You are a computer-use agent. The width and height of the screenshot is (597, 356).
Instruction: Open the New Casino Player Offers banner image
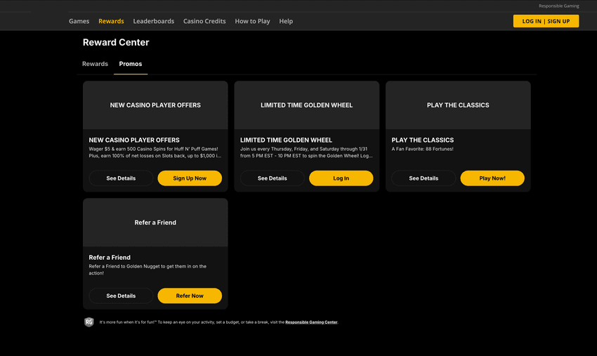point(155,105)
